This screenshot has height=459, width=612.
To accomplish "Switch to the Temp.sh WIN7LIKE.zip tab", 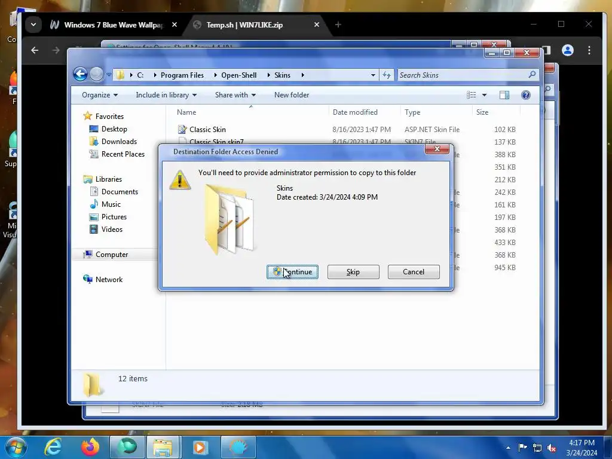I will pyautogui.click(x=244, y=25).
